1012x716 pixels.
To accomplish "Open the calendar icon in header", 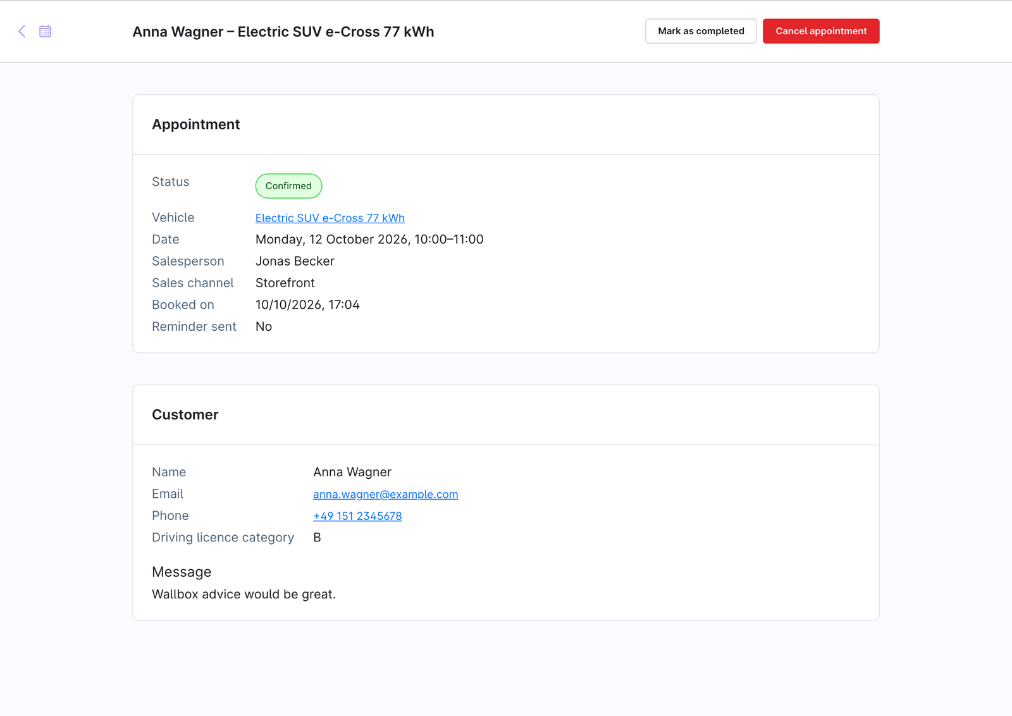I will point(45,31).
